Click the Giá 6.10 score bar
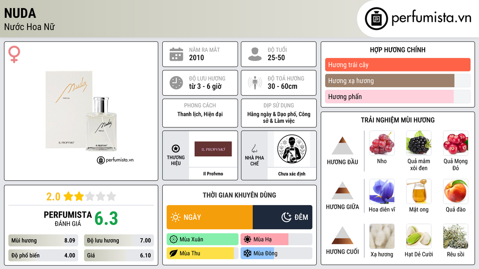This screenshot has height=269, width=479. pyautogui.click(x=119, y=255)
